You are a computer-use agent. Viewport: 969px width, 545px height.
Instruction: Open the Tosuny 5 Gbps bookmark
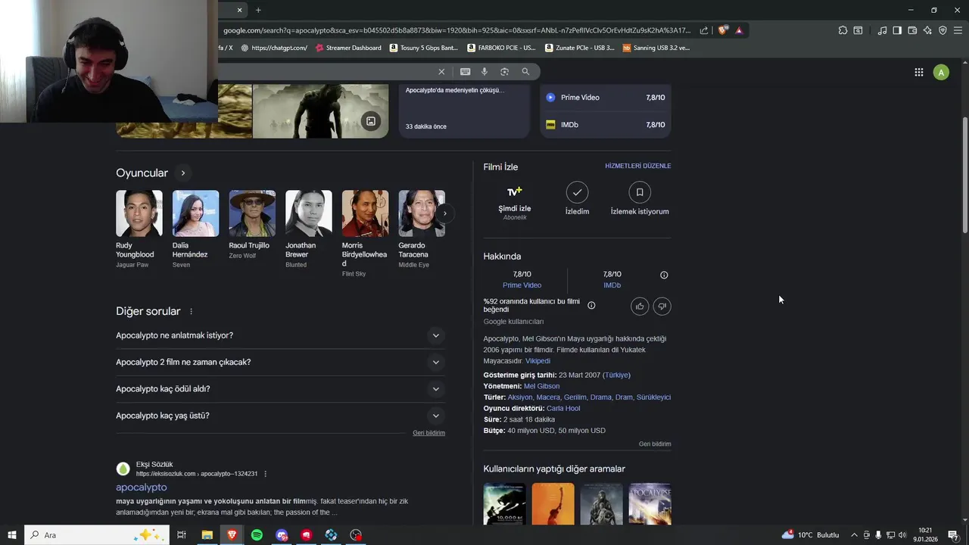click(424, 48)
